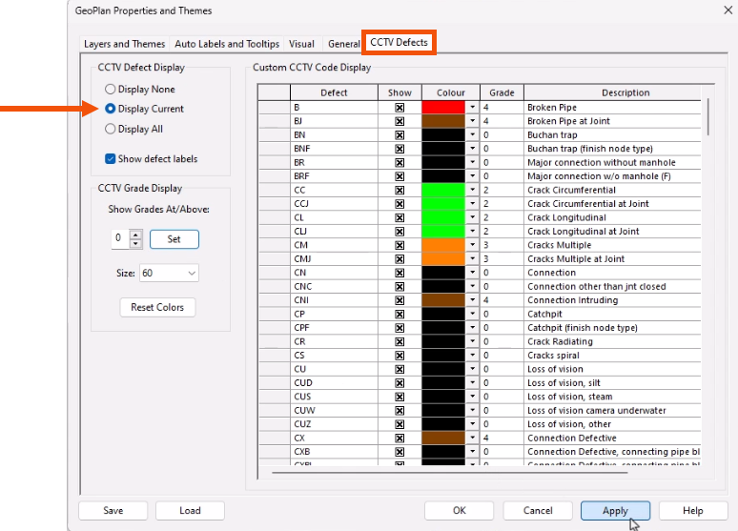Viewport: 738px width, 531px height.
Task: Click the Set grade button
Action: (x=174, y=239)
